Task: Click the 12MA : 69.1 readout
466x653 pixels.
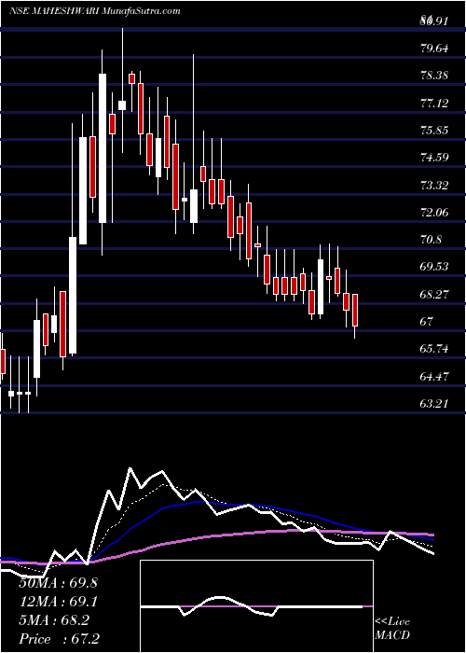Action: [x=58, y=602]
